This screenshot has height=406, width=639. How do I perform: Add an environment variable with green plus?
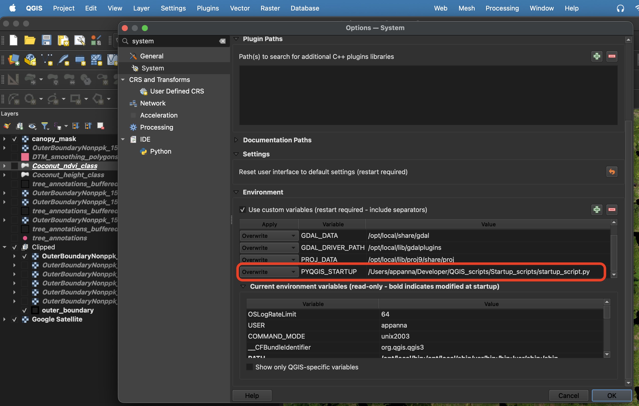597,210
